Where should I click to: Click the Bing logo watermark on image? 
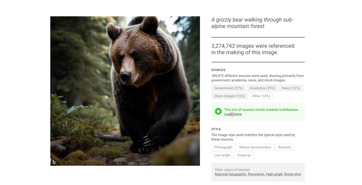pyautogui.click(x=54, y=162)
